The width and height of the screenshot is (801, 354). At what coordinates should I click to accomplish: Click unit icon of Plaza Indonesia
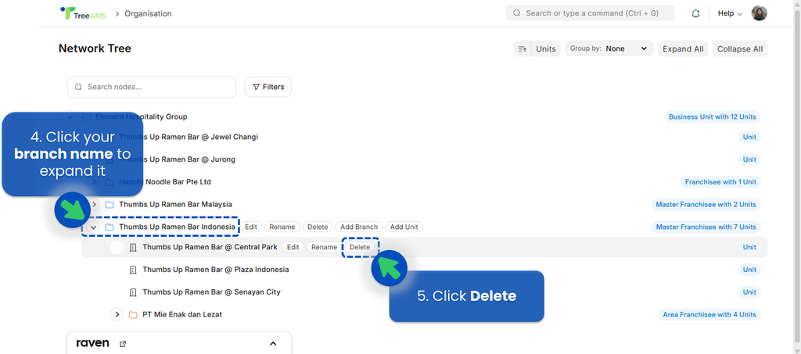[x=133, y=270]
